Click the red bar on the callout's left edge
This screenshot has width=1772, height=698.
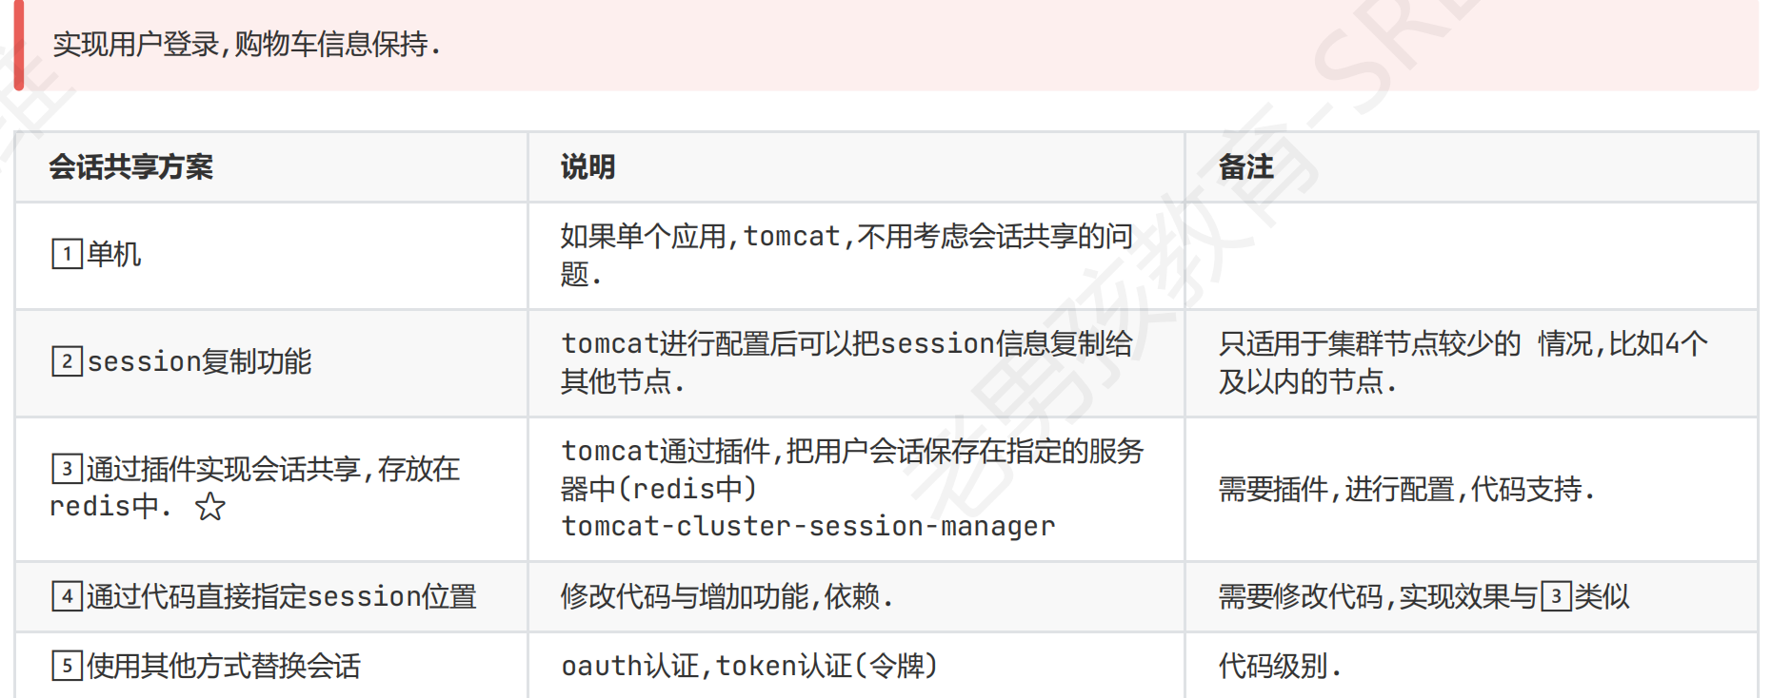(x=18, y=45)
